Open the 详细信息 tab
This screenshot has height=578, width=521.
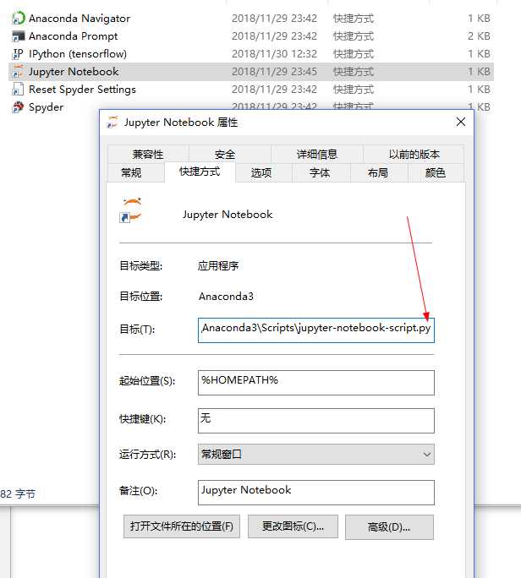(x=317, y=154)
